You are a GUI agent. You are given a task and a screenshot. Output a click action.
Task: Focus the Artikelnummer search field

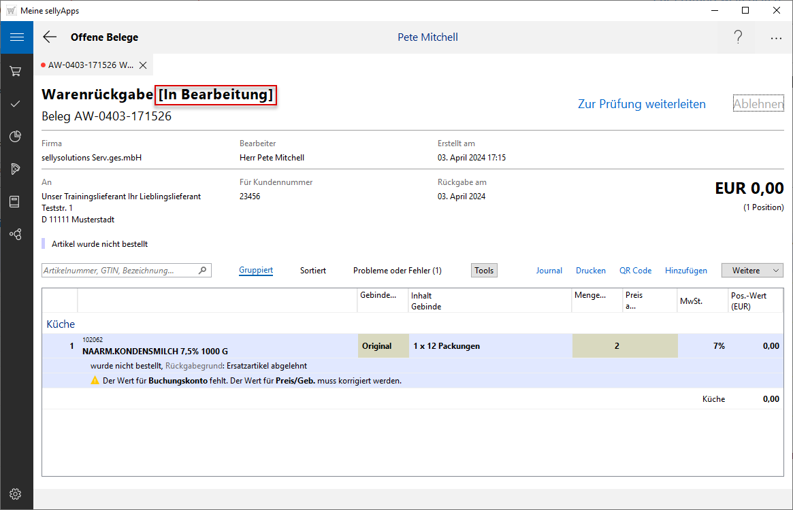pyautogui.click(x=119, y=271)
